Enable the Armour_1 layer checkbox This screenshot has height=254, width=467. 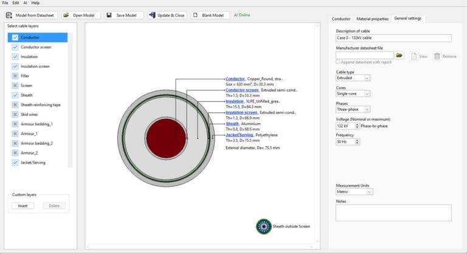point(15,134)
